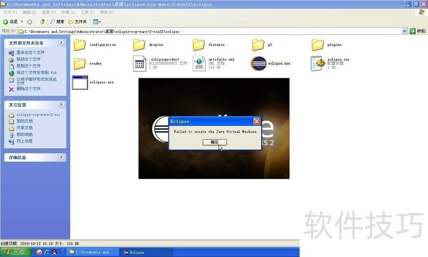Select the .eclipseproduct file icon
The image size is (428, 257).
140,63
